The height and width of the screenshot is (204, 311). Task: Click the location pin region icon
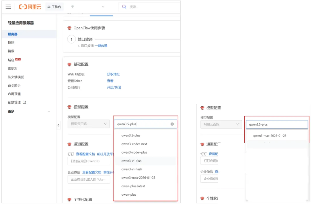(x=73, y=7)
